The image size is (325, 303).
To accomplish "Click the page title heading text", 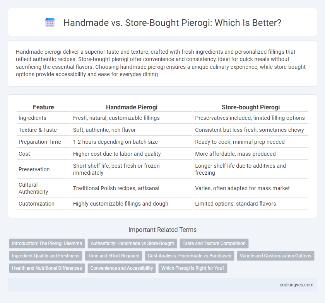I will (172, 22).
